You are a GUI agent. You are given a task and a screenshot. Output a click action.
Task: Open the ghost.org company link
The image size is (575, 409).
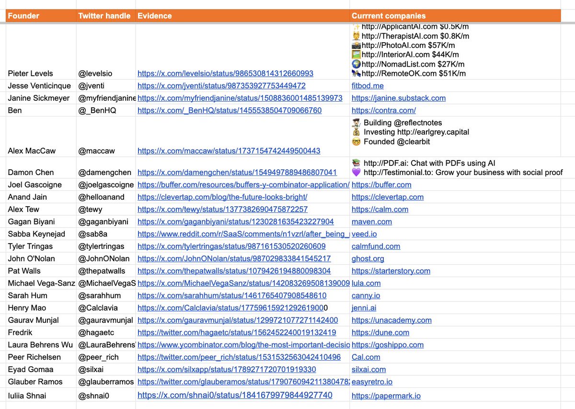[x=368, y=258]
